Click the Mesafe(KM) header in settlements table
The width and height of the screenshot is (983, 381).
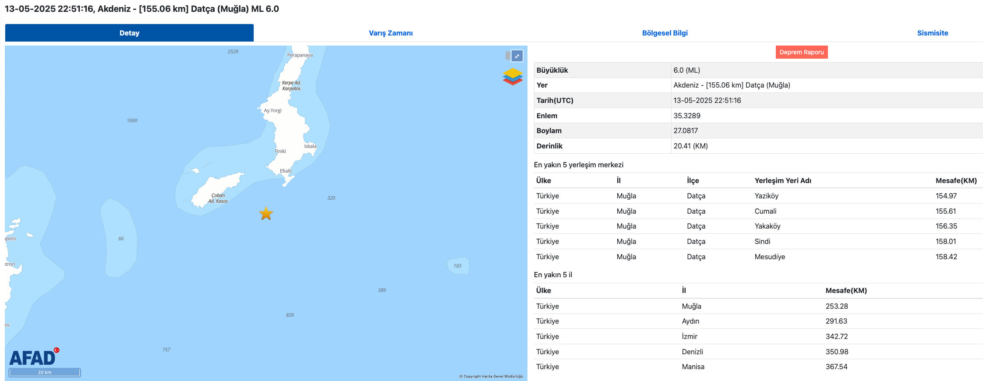(x=956, y=180)
